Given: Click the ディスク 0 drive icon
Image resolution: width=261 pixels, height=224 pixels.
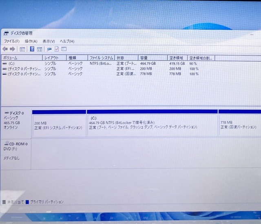Looking at the screenshot, I should tap(7, 113).
